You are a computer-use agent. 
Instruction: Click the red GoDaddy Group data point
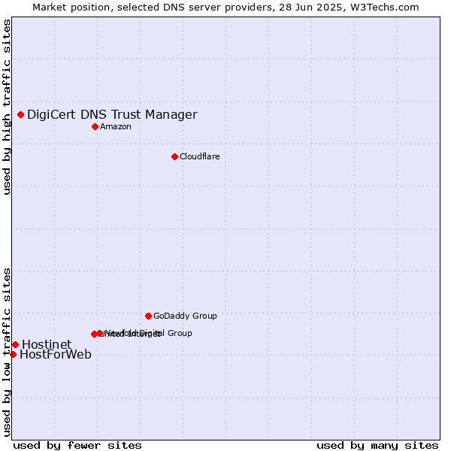pos(148,316)
